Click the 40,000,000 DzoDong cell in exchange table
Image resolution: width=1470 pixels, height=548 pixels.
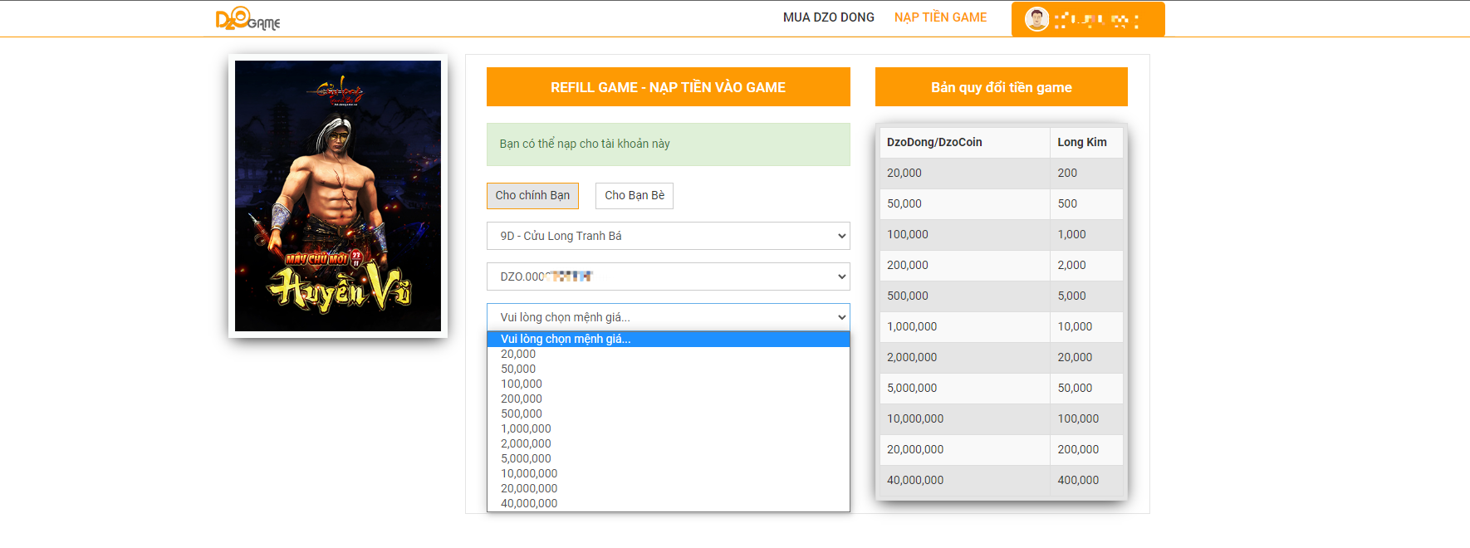coord(965,480)
